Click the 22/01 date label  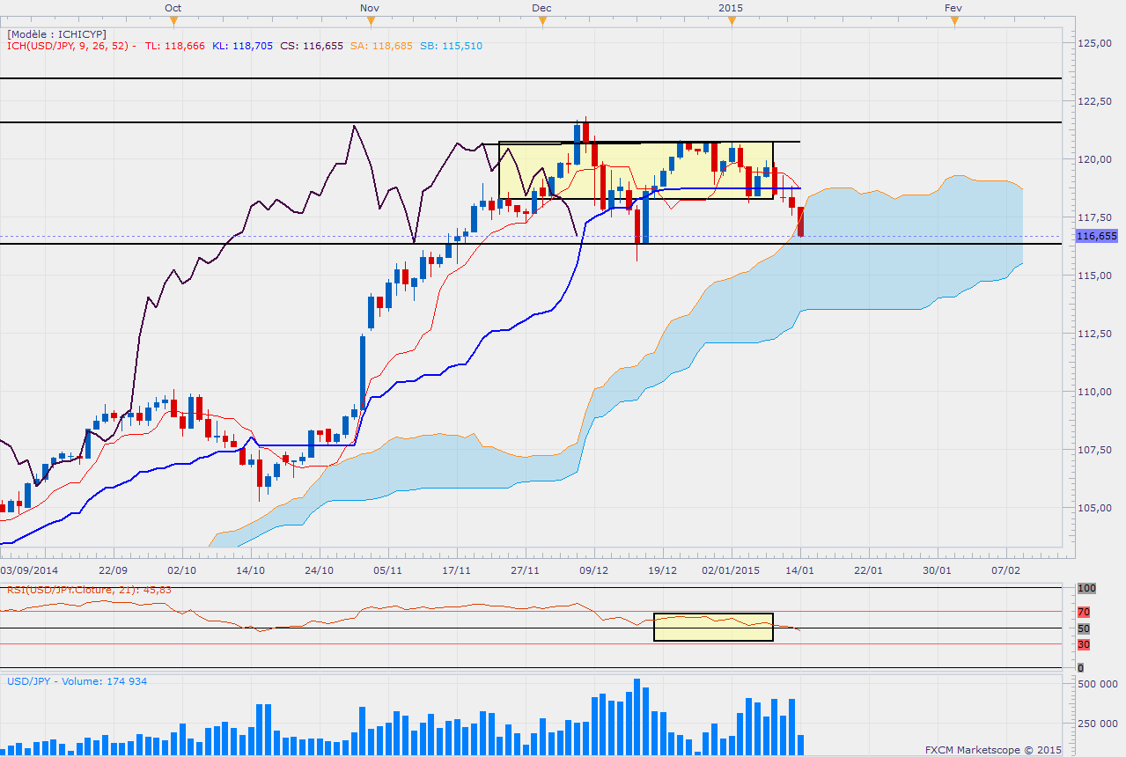click(x=869, y=570)
